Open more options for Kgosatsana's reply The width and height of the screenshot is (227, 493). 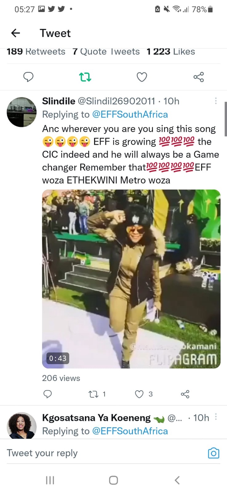(x=216, y=417)
